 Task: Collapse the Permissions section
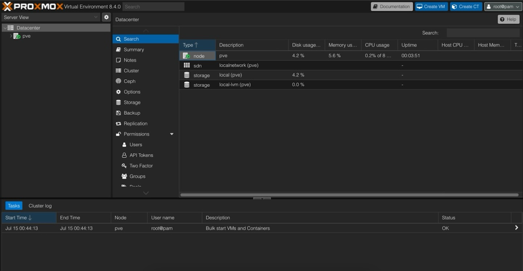click(171, 134)
